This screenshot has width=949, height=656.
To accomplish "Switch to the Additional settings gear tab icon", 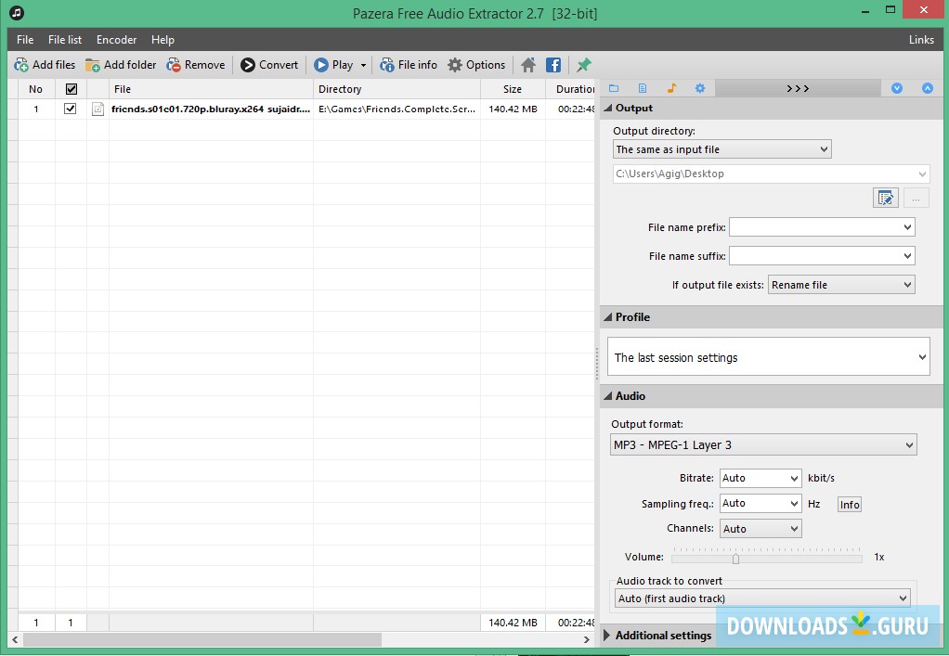I will pos(700,88).
